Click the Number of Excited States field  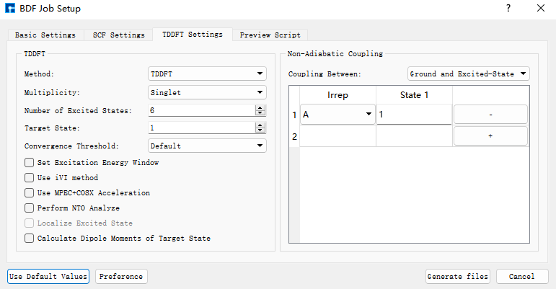[x=202, y=110]
